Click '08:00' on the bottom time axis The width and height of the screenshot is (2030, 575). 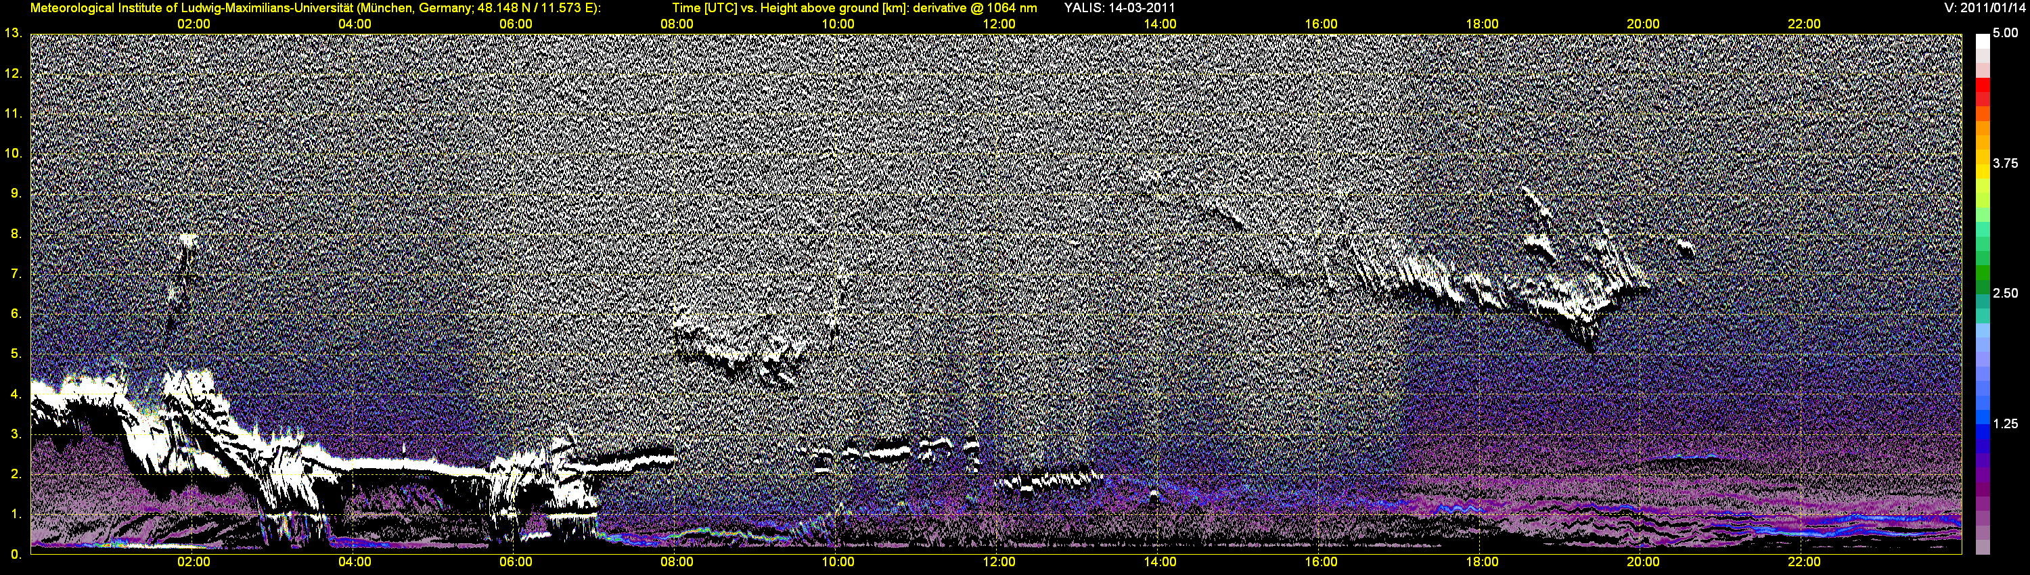(x=677, y=562)
